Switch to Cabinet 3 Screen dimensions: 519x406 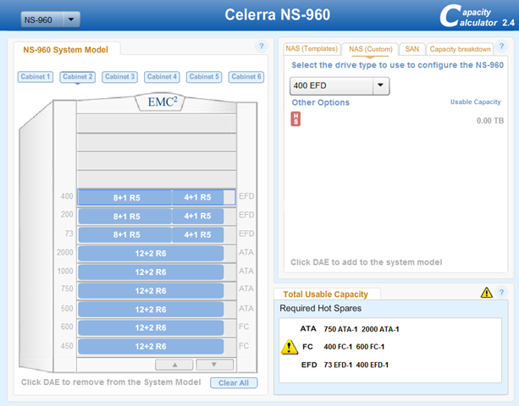[x=119, y=77]
